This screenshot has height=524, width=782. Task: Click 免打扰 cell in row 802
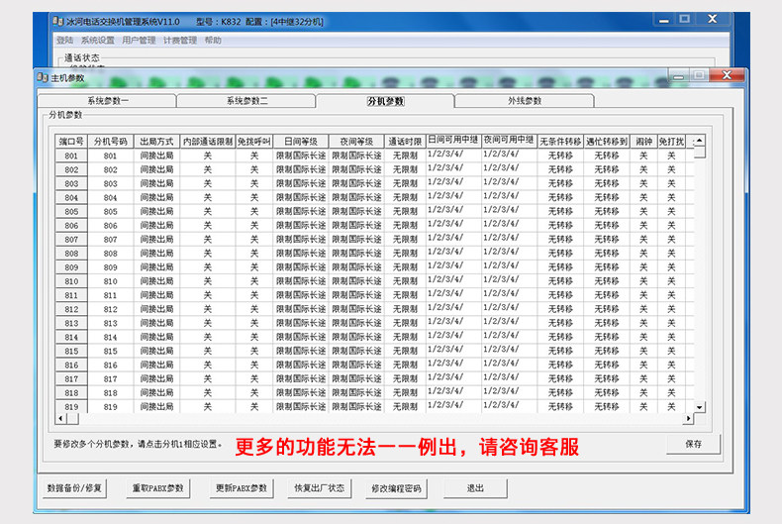pos(671,169)
